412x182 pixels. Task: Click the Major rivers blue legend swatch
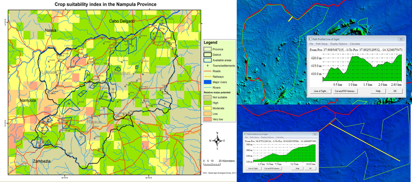click(207, 82)
